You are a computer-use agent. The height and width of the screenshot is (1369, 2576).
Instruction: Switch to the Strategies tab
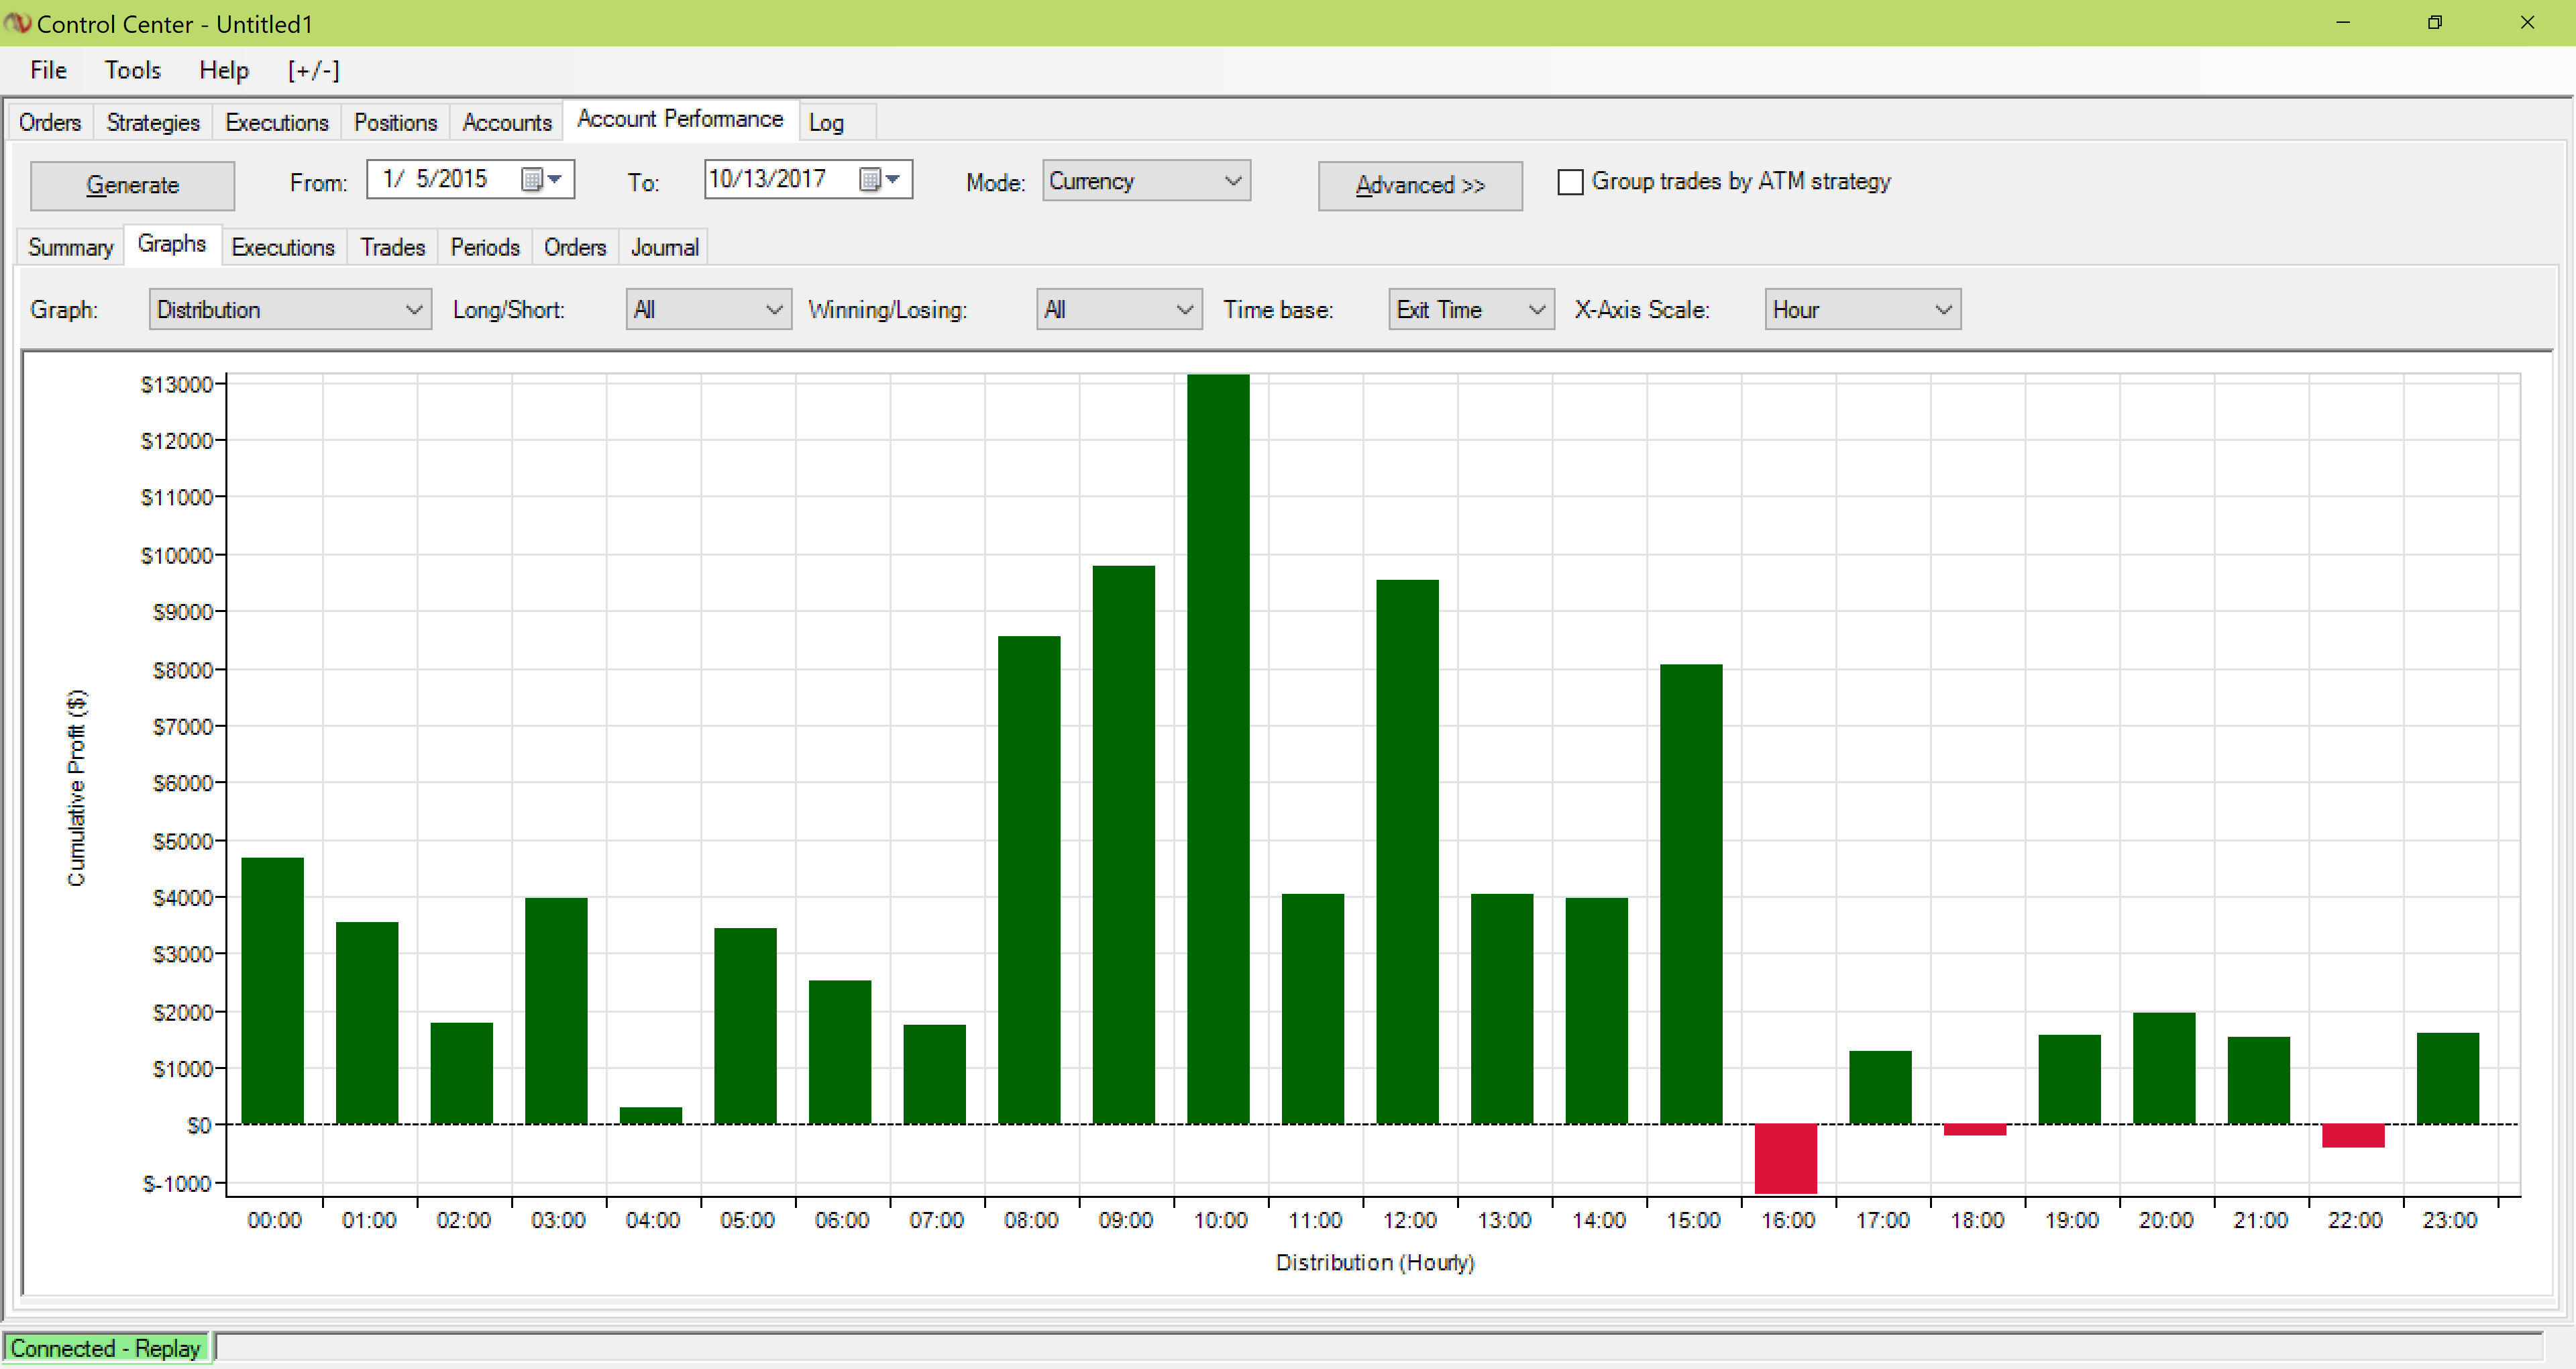point(153,122)
